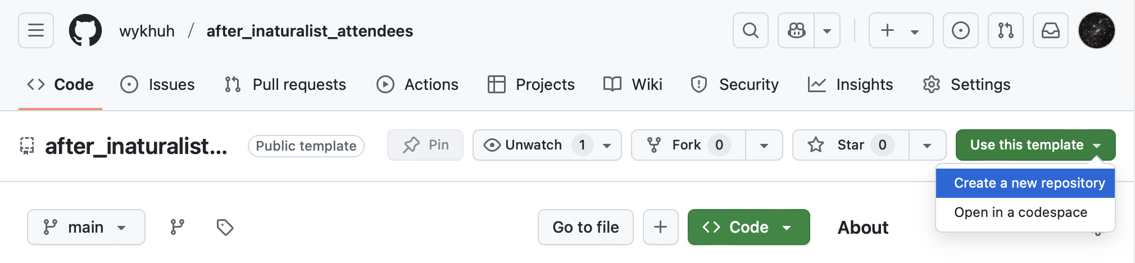
Task: Open the notifications inbox icon
Action: pyautogui.click(x=1050, y=30)
